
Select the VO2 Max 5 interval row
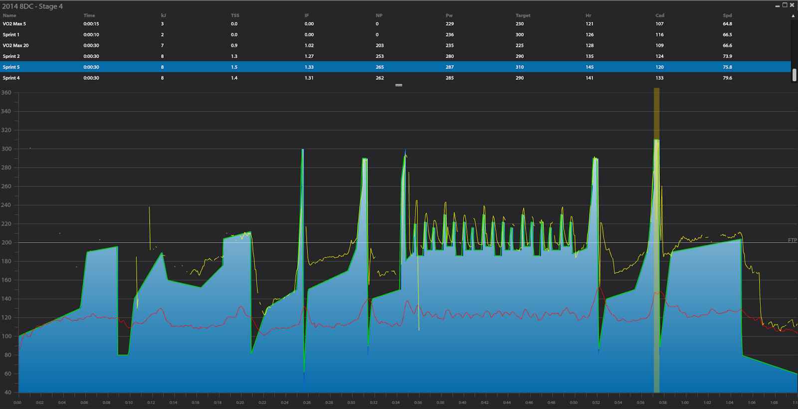tap(396, 24)
